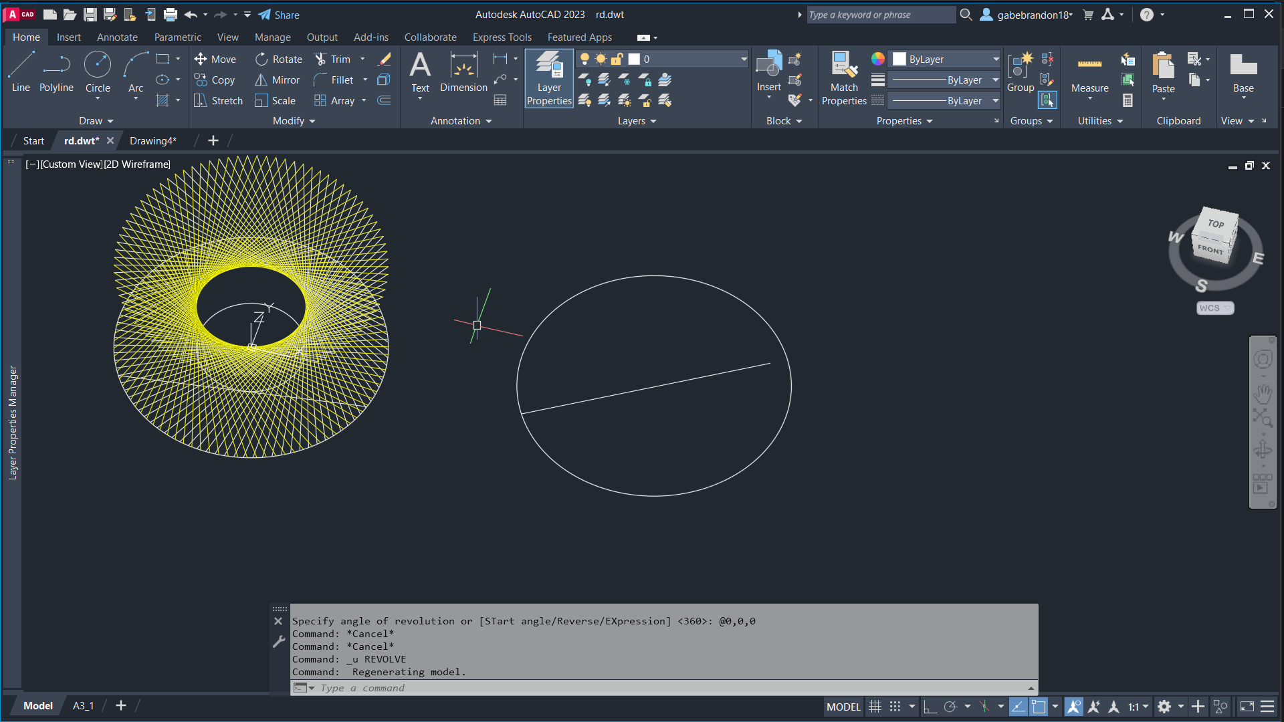Toggle Ortho mode in status bar
Screen dimensions: 1284x722
coord(930,707)
